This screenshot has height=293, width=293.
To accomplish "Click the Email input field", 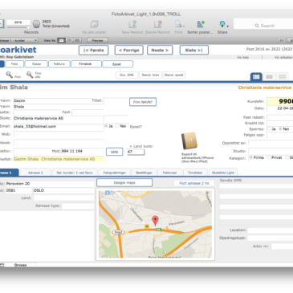I will 59,127.
